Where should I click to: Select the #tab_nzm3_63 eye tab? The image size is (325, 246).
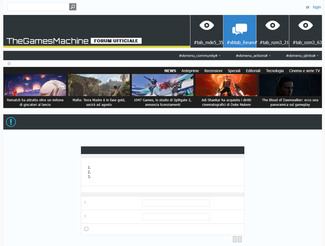306,31
